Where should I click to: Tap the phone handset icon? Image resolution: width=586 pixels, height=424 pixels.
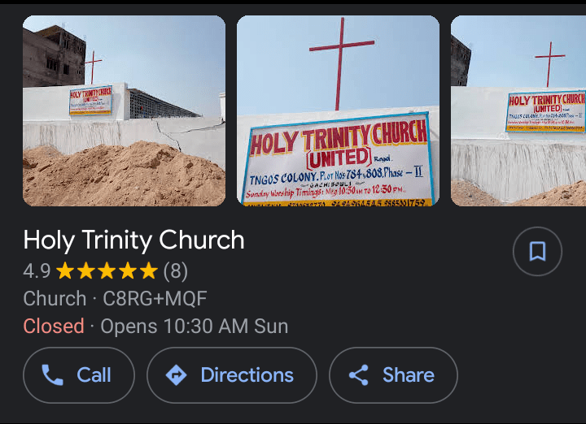tap(52, 374)
